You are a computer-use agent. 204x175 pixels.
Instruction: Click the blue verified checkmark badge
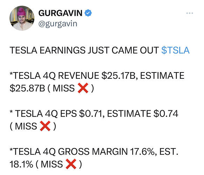(x=88, y=13)
